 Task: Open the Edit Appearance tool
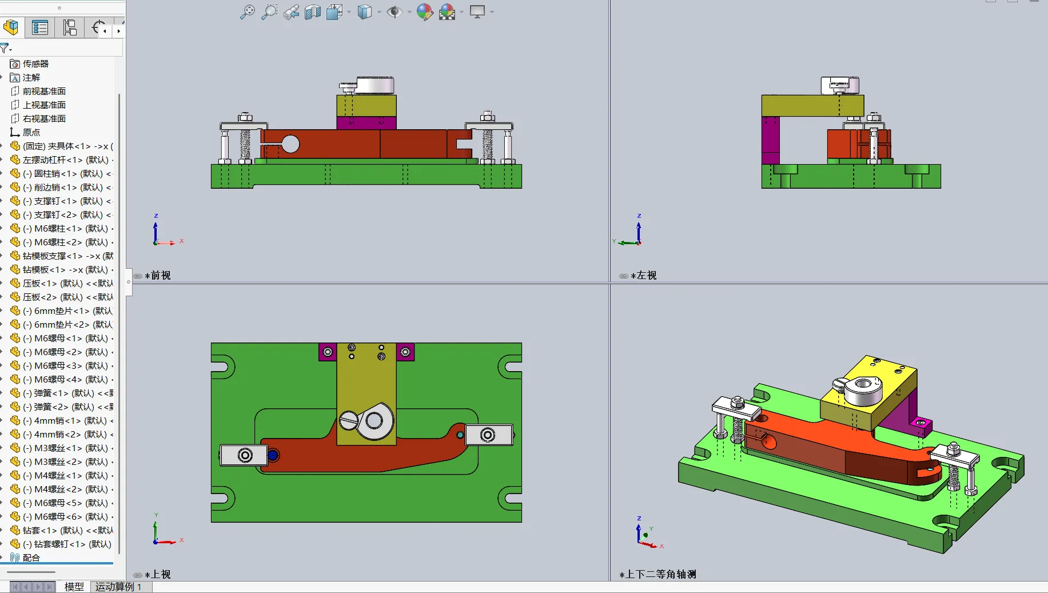click(x=425, y=12)
